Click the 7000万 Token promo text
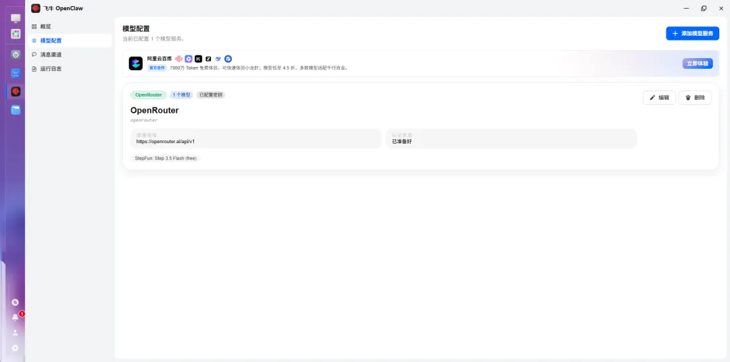 coord(259,68)
